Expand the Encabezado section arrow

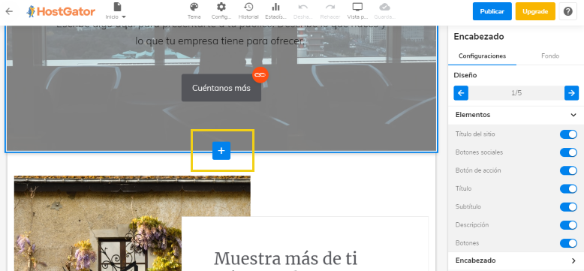(x=573, y=260)
